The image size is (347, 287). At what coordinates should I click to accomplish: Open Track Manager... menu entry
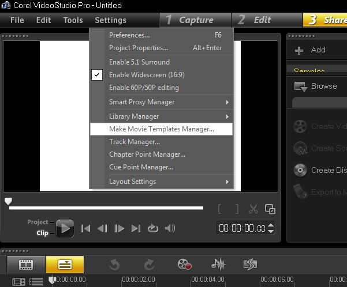click(161, 142)
